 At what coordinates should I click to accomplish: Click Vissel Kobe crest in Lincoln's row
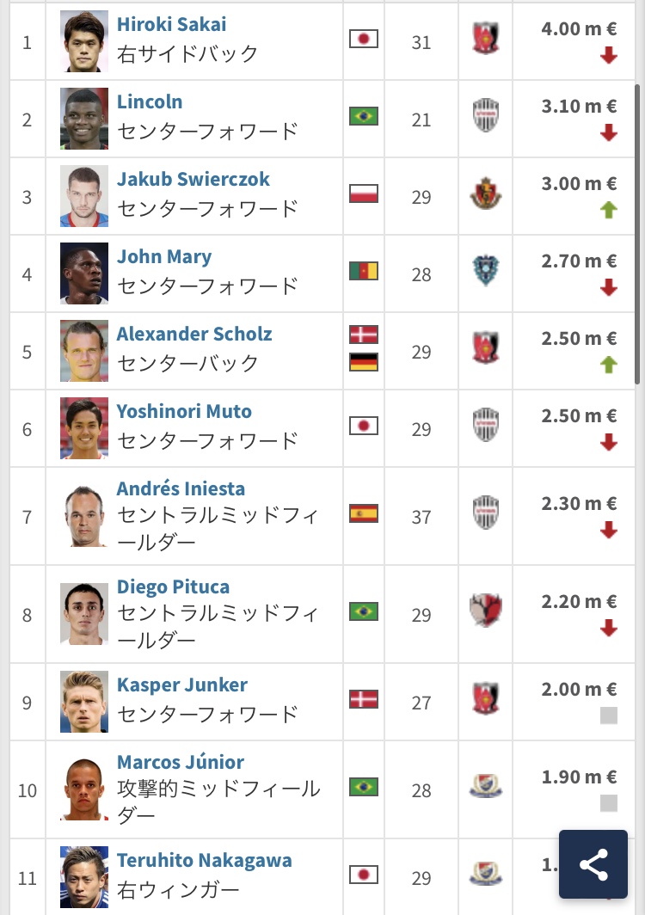(486, 115)
